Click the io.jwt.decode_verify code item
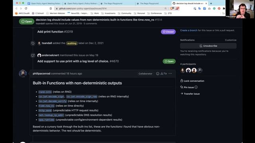Viewport: 255px width, 143px height. [53, 101]
